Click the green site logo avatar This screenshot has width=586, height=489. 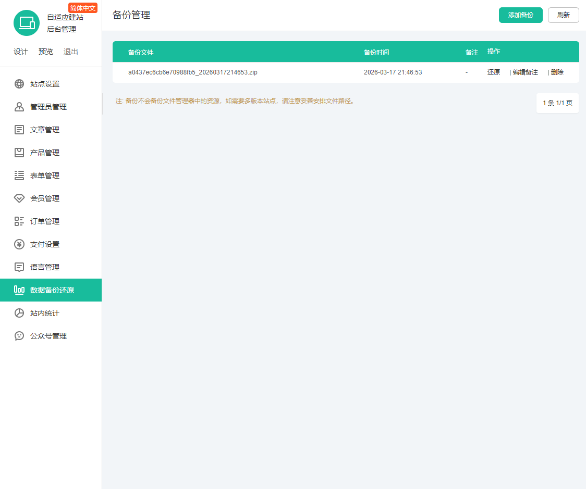(x=27, y=23)
